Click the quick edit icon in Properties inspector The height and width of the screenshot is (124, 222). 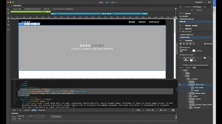(x=176, y=118)
